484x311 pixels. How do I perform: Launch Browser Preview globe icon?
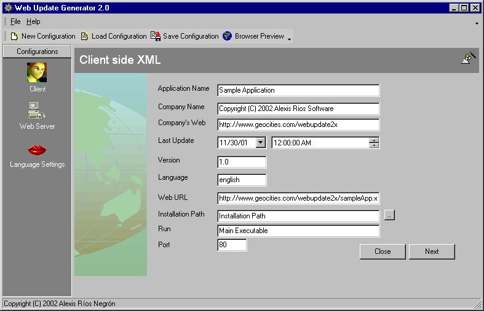coord(228,36)
